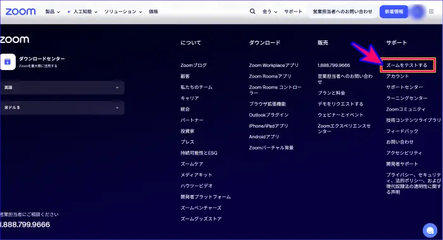Open the メディアキット link
The width and height of the screenshot is (443, 240).
[x=196, y=175]
